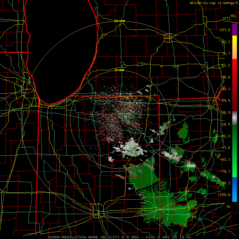Click the 100 NMI range ring label

119,21
